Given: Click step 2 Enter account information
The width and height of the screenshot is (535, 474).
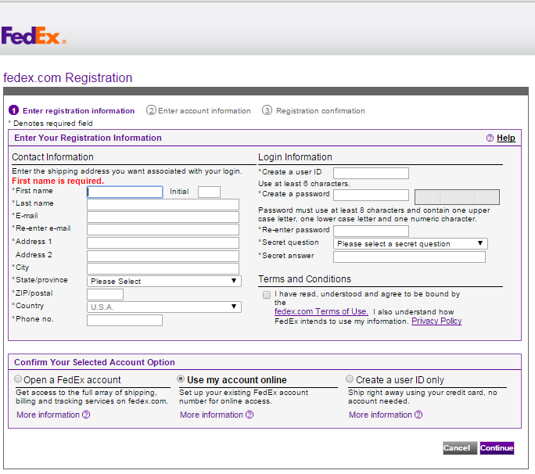Looking at the screenshot, I should click(199, 111).
